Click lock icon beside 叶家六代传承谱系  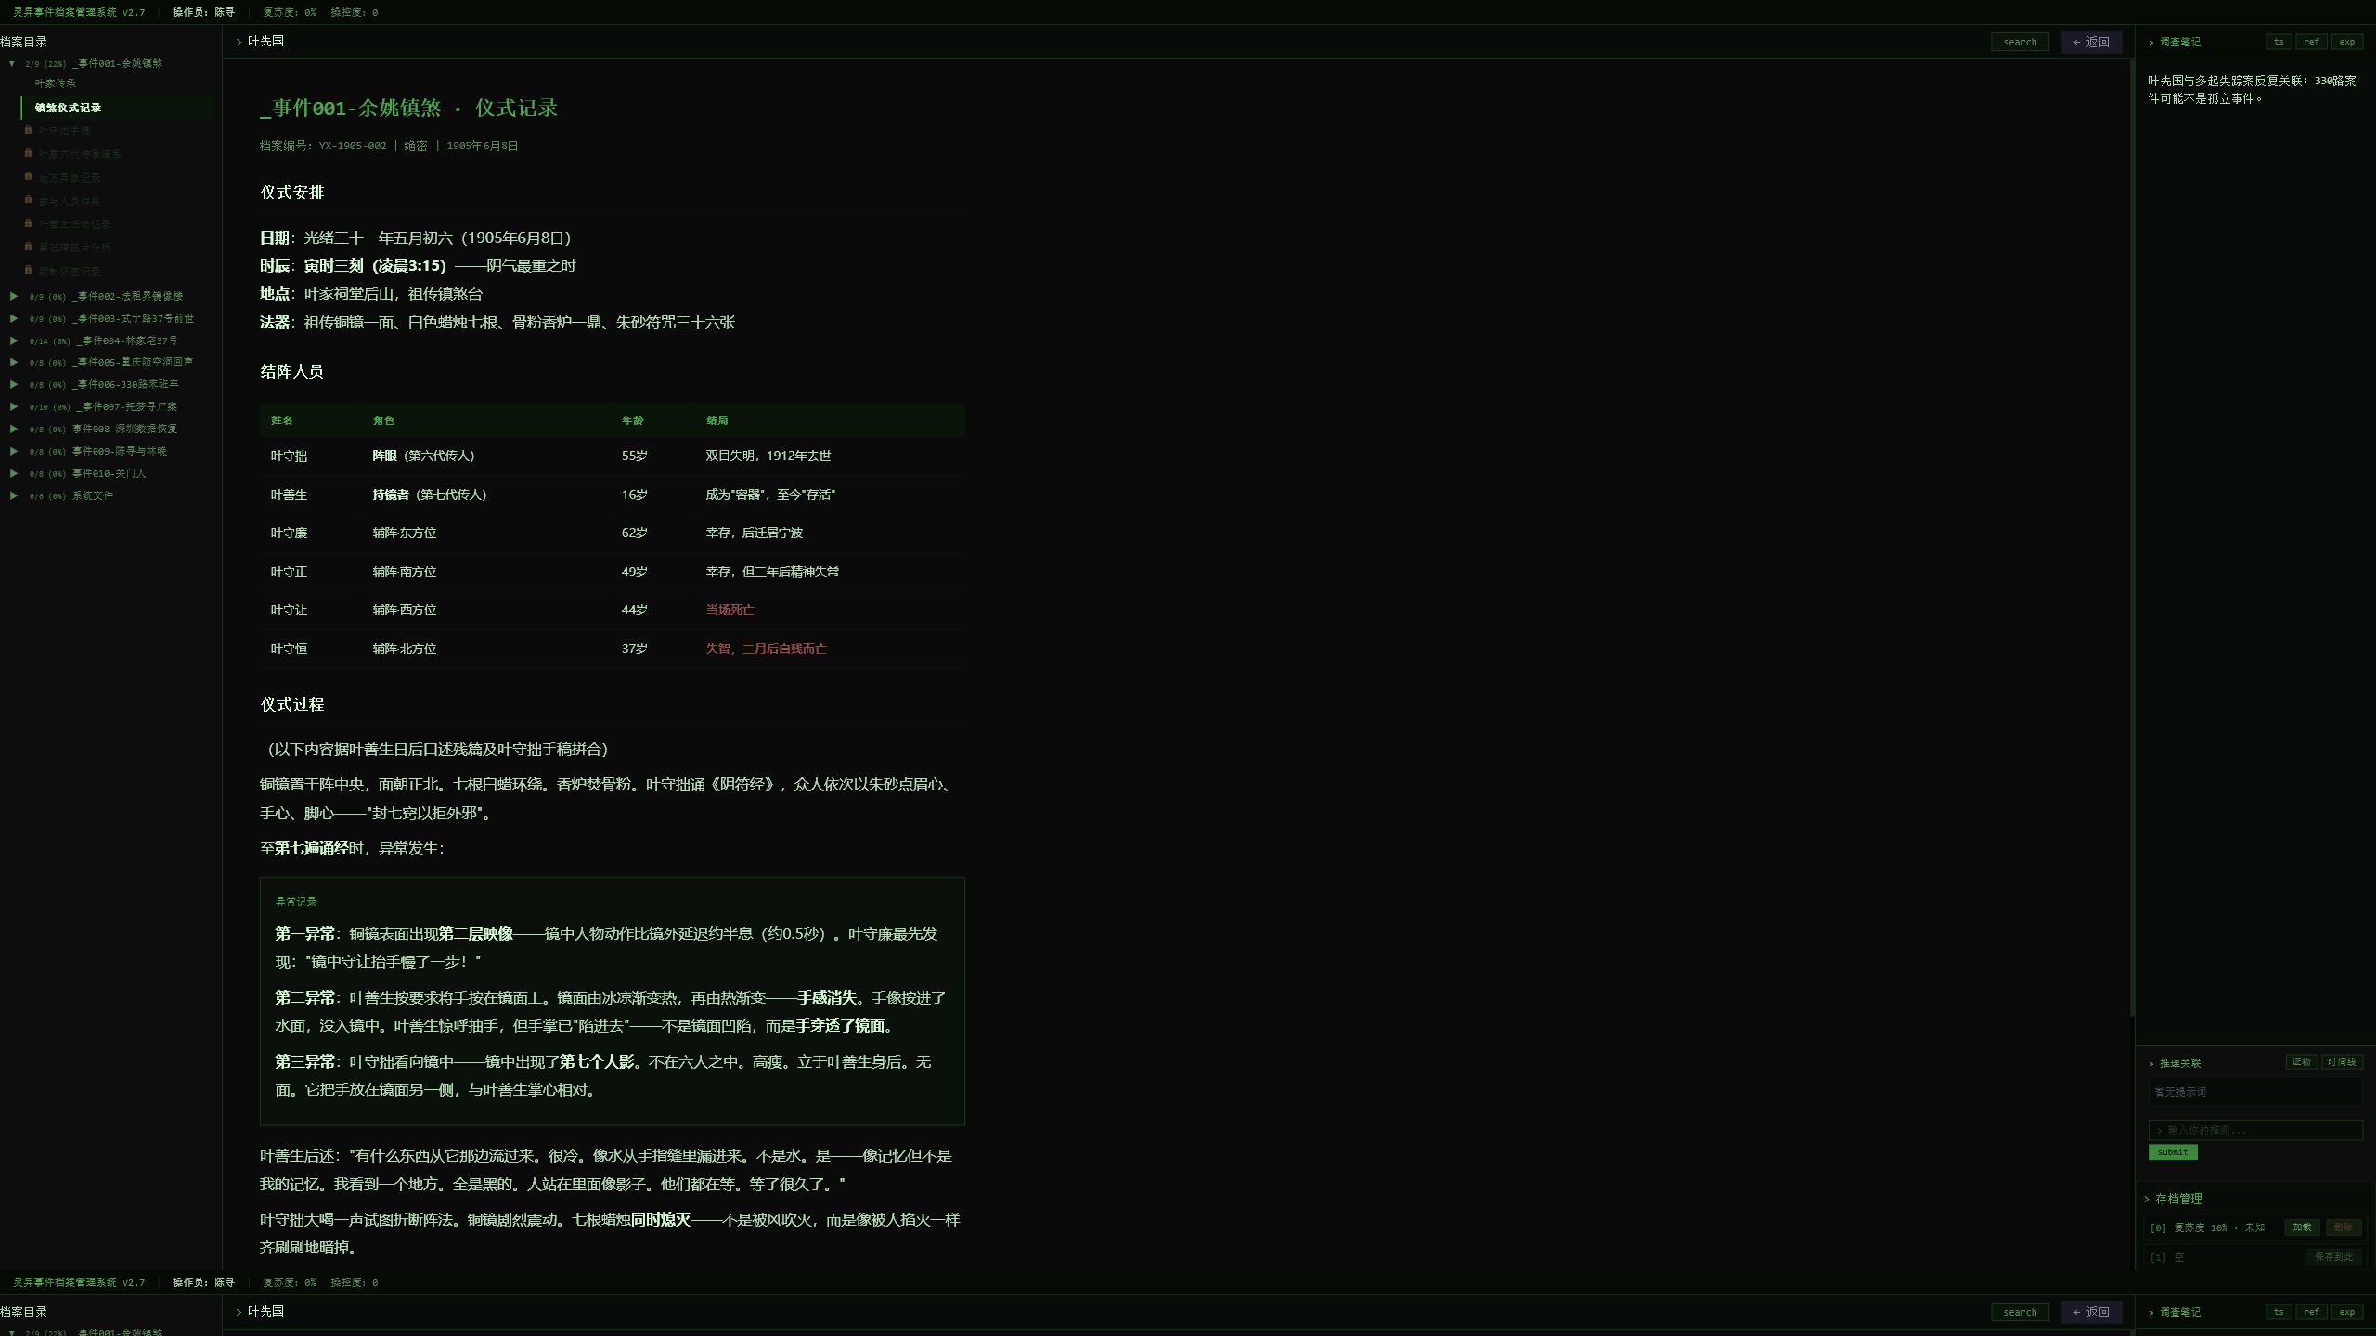(28, 153)
